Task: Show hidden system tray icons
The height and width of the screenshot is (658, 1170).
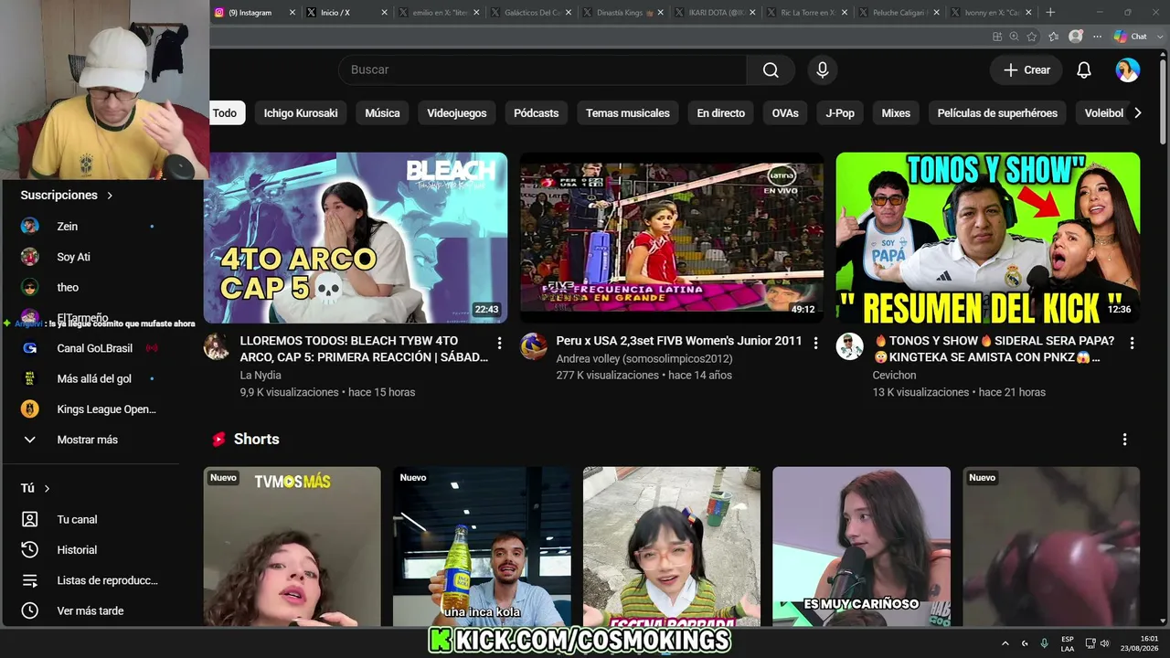Action: pyautogui.click(x=1005, y=643)
